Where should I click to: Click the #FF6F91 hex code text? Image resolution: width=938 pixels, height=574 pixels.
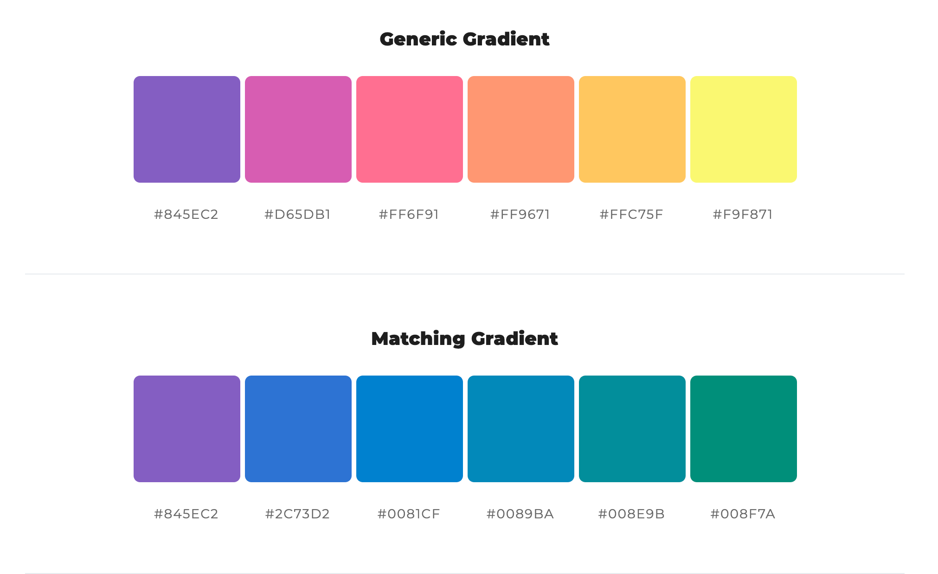click(x=409, y=215)
